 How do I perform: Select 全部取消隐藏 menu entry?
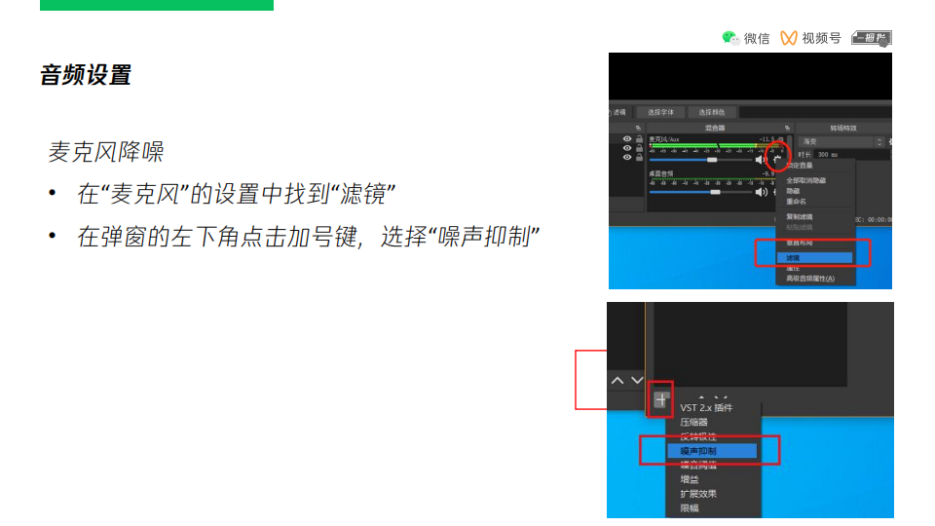(805, 180)
